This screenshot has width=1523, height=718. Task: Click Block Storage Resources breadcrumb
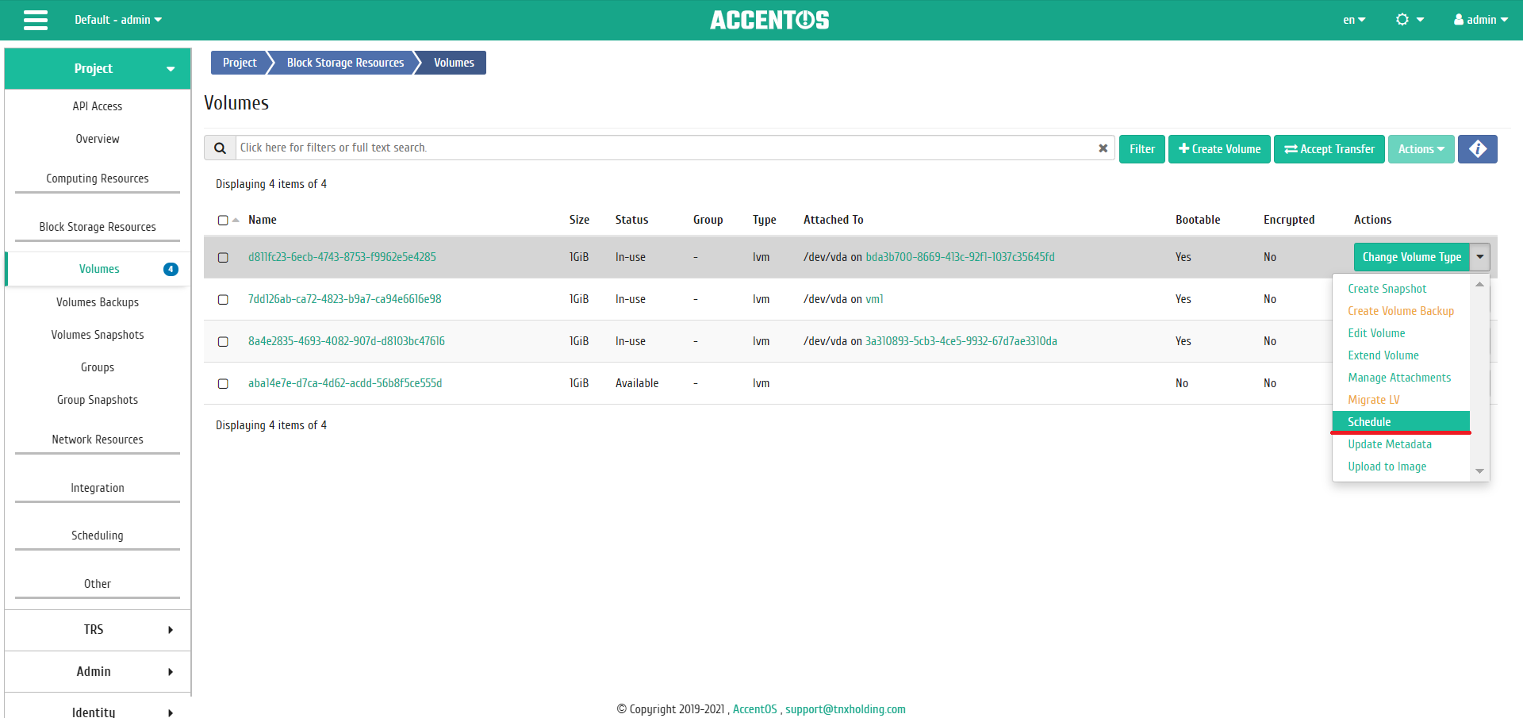[345, 63]
